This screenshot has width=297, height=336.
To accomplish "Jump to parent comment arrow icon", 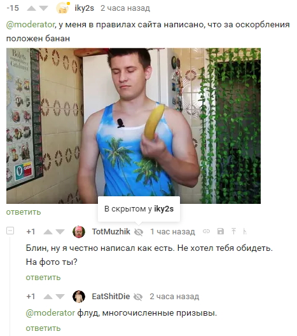I will [x=233, y=231].
